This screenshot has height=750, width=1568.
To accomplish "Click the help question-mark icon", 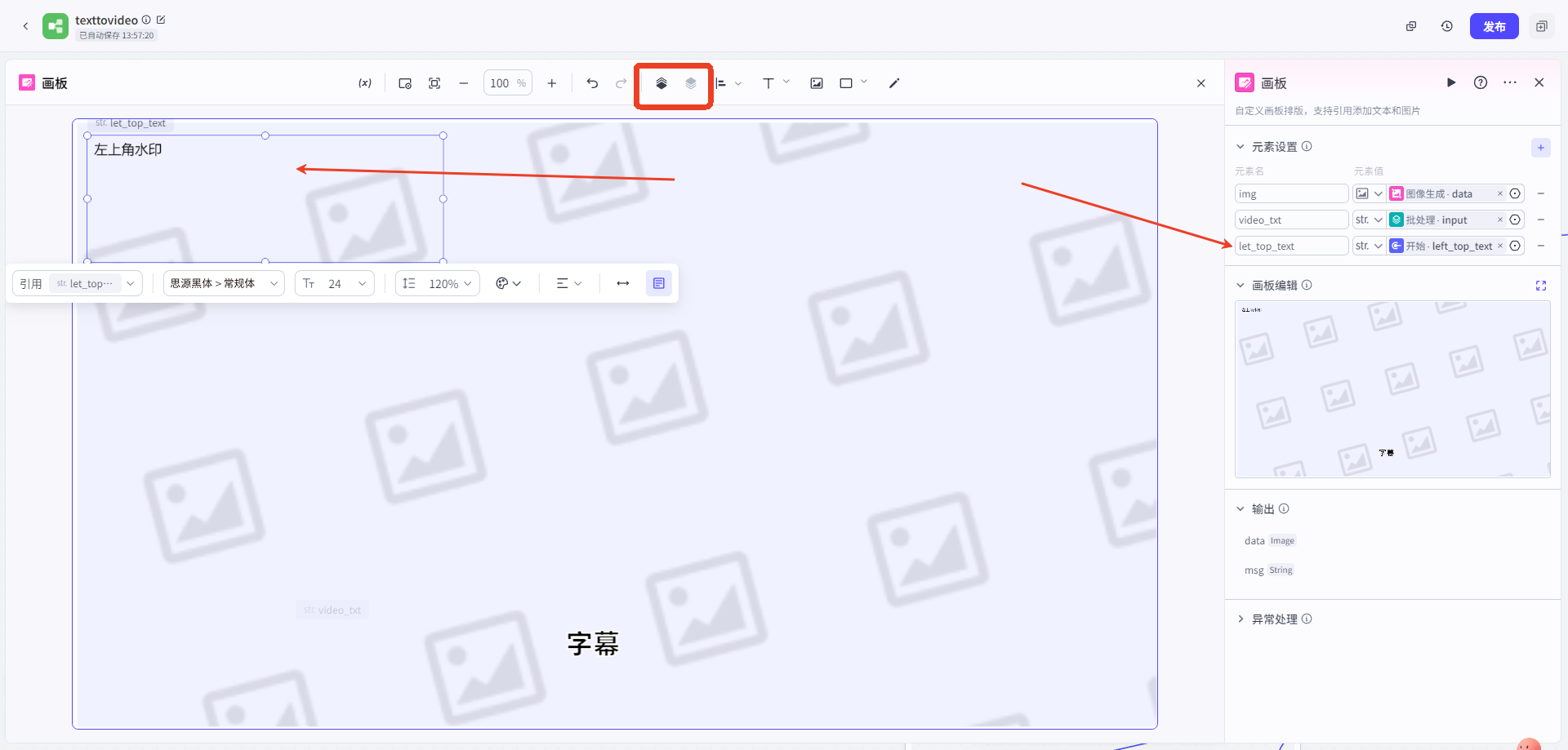I will (1481, 82).
